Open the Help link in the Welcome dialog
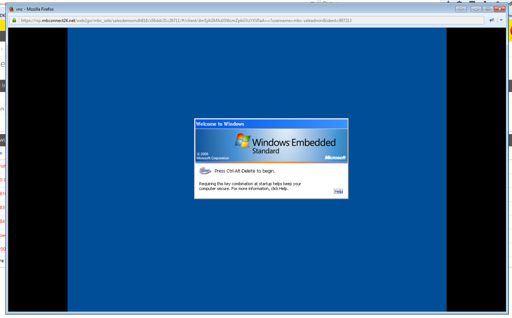Image resolution: width=512 pixels, height=318 pixels. (338, 191)
